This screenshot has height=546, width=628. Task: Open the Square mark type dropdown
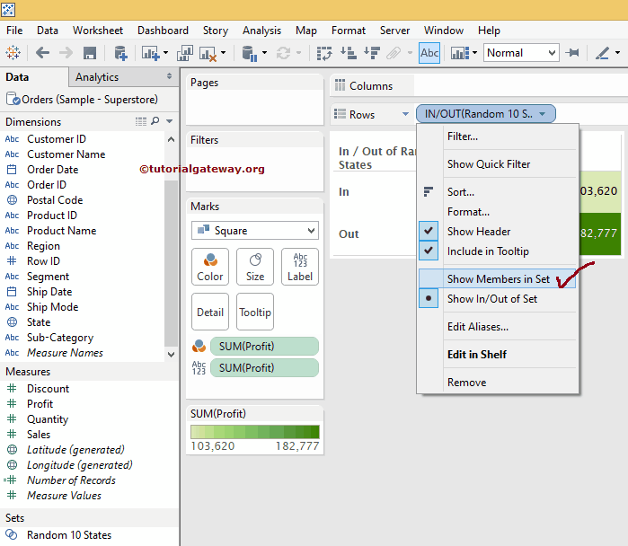(x=254, y=231)
